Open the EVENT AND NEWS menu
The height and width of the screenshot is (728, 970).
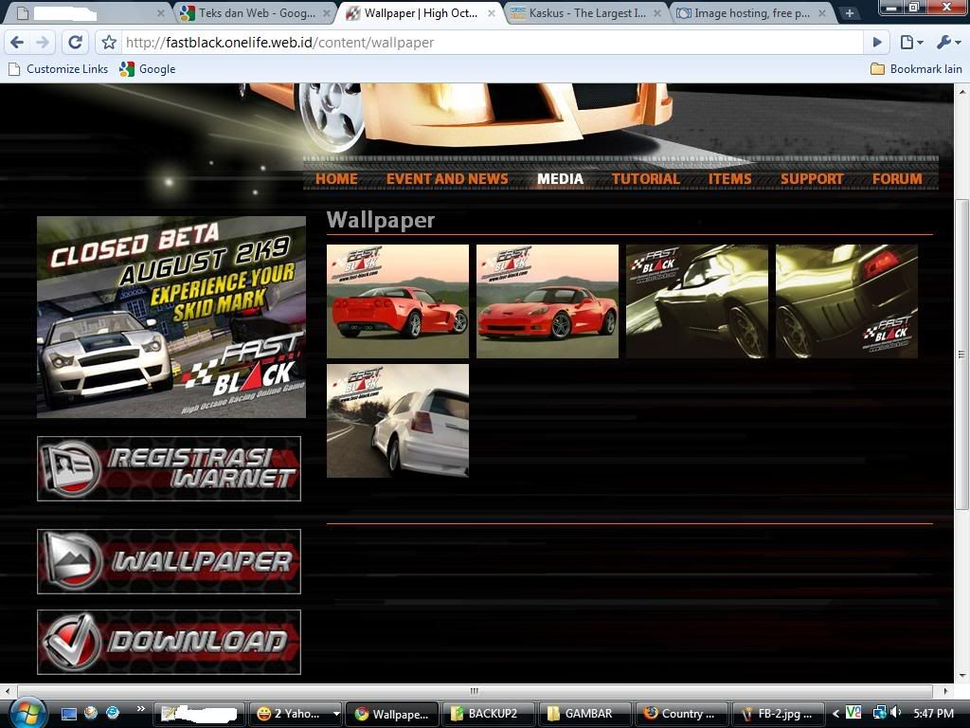(x=447, y=179)
